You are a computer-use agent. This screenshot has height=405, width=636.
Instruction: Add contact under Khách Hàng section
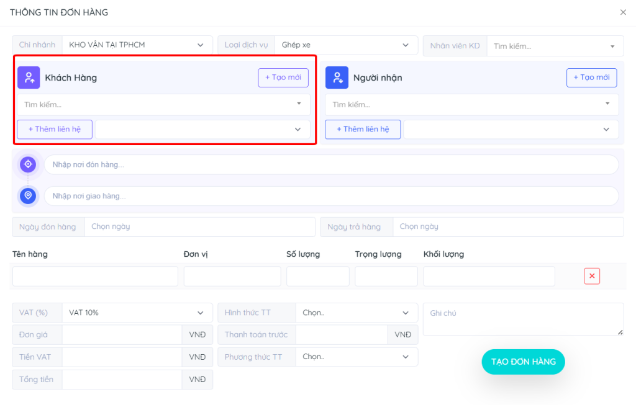coord(55,129)
